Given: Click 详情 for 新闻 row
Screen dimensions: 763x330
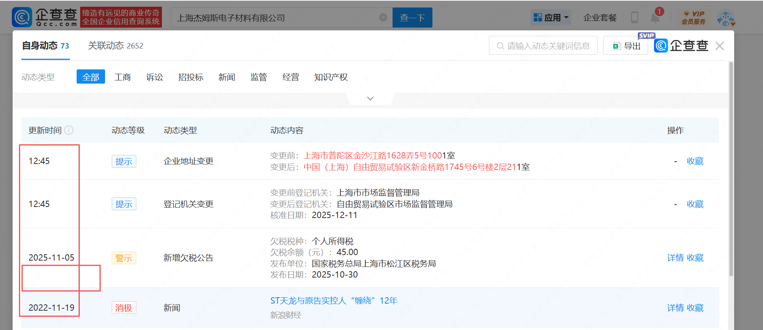Looking at the screenshot, I should pyautogui.click(x=675, y=308).
